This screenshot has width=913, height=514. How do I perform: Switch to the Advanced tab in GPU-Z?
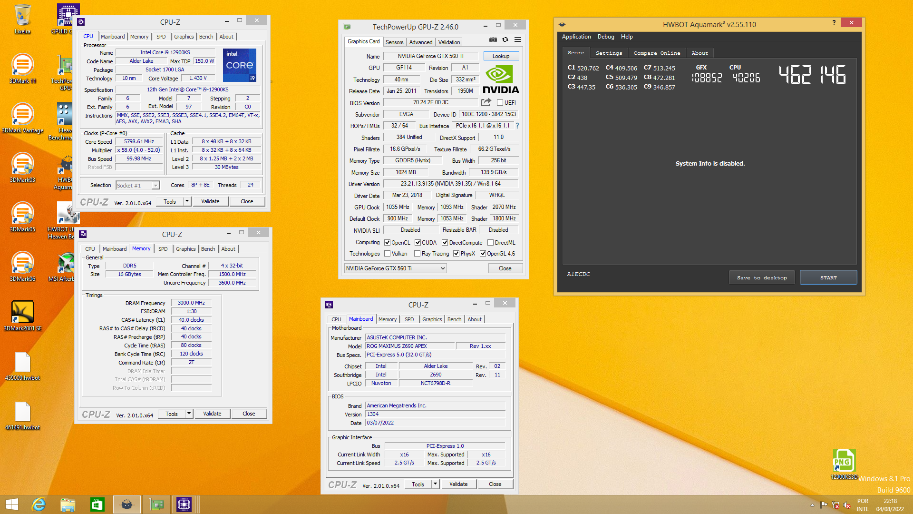coord(421,42)
